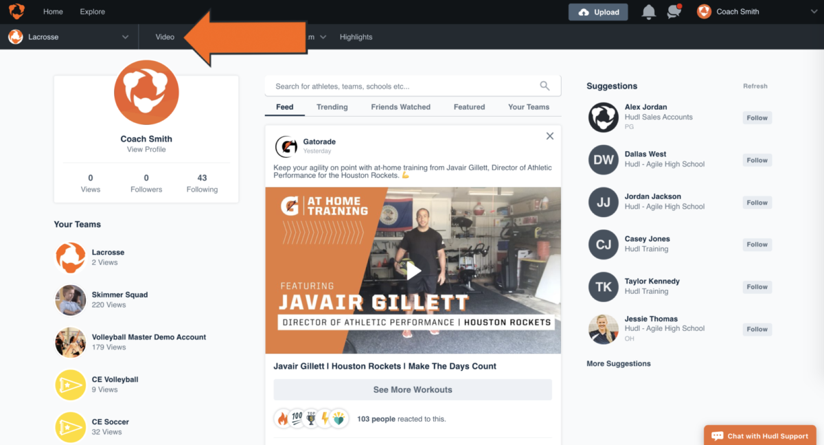The image size is (824, 445).
Task: Click the lightning bolt reaction emoji
Action: coord(325,418)
